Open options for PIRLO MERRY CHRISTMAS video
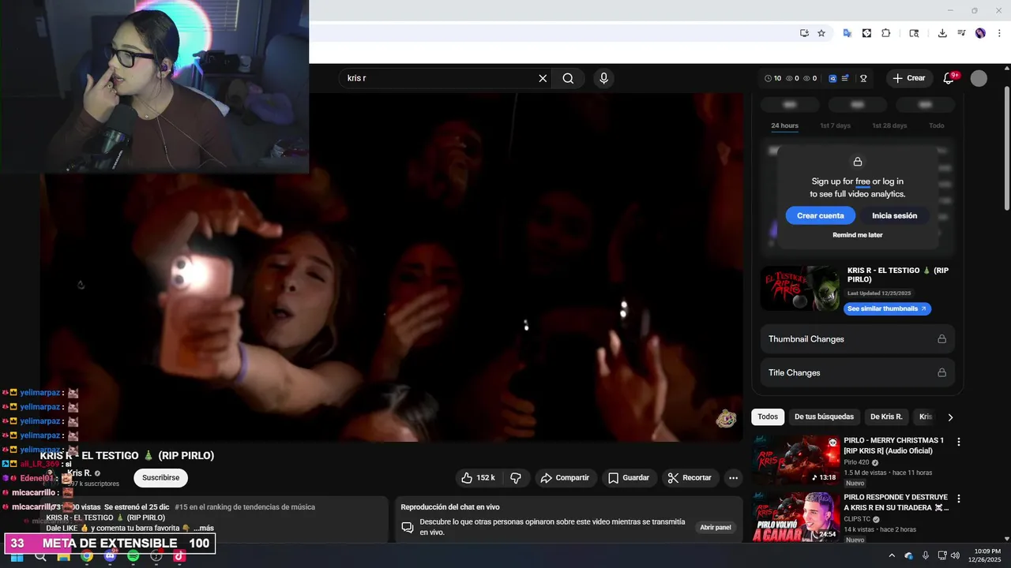Viewport: 1011px width, 568px height. click(959, 443)
